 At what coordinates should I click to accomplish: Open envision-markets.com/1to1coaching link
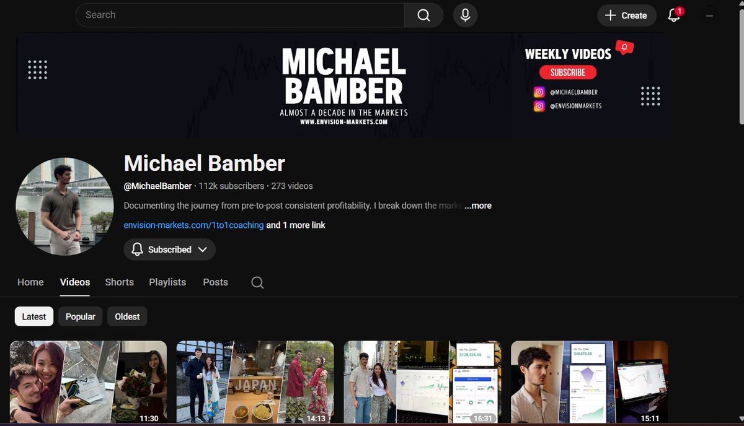[x=193, y=225]
